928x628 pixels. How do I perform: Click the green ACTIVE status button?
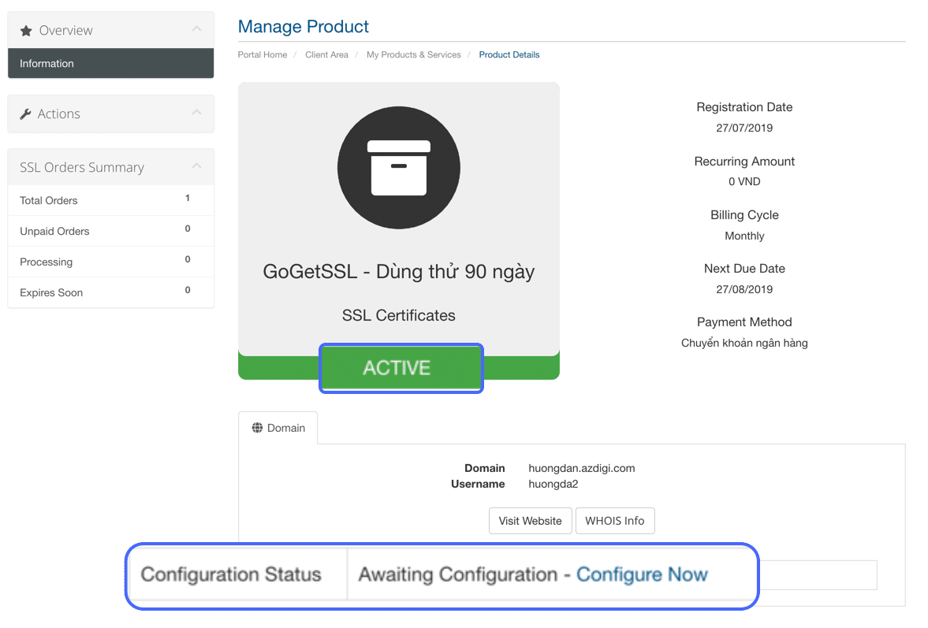401,367
